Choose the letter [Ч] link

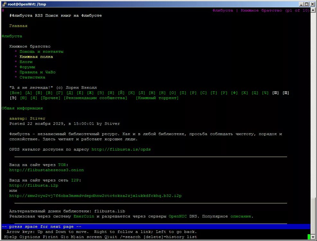tap(265, 93)
